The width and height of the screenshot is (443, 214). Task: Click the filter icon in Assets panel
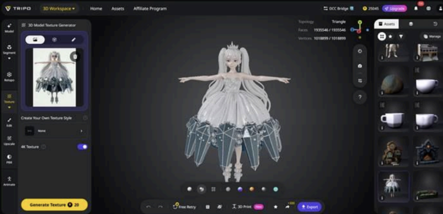[x=401, y=37]
